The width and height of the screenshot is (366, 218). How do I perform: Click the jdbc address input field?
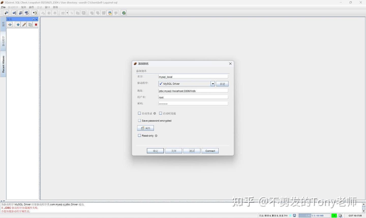193,91
